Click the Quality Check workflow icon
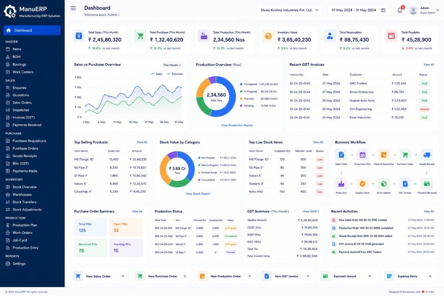The width and height of the screenshot is (444, 296). point(362,184)
